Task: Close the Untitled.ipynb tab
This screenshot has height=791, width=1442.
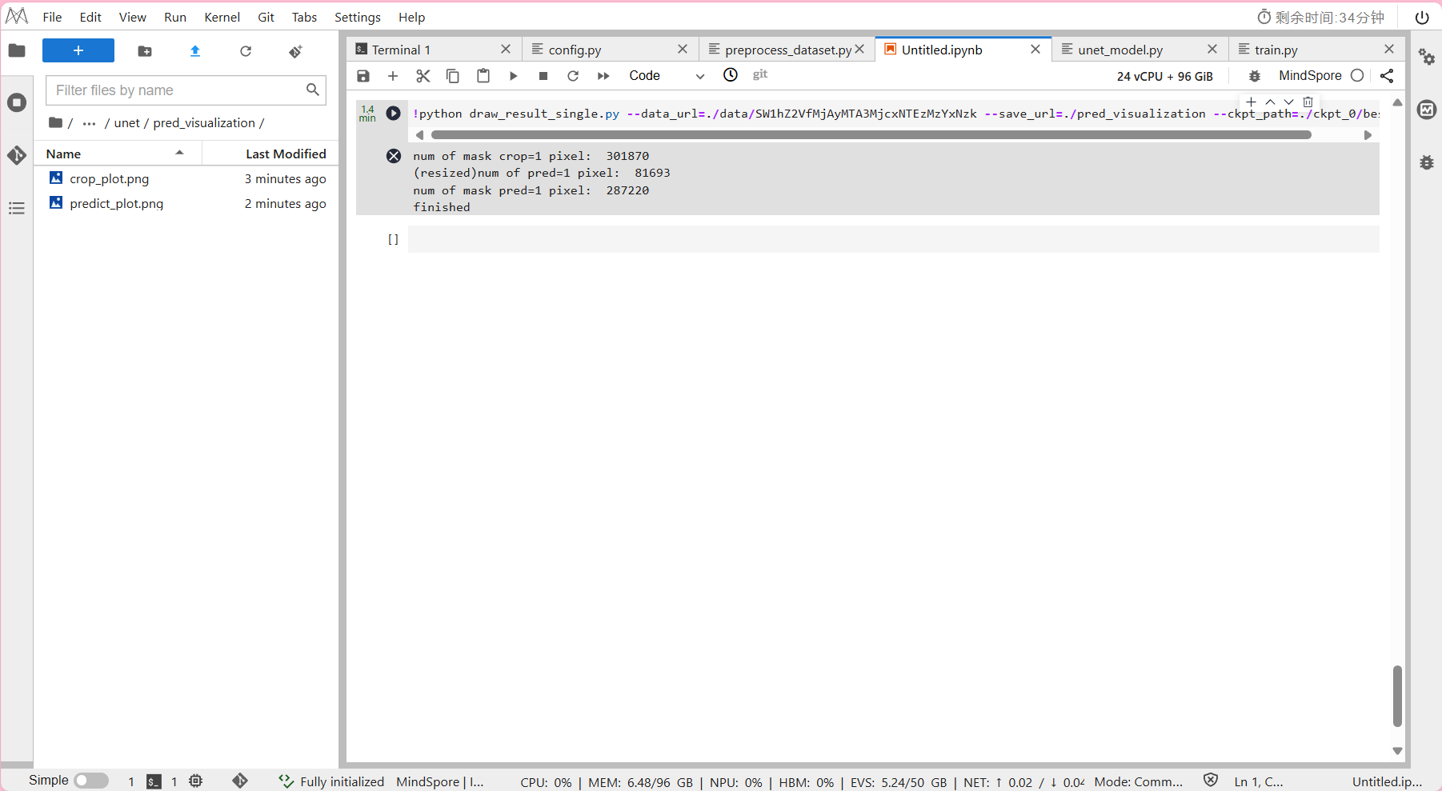Action: 1035,50
